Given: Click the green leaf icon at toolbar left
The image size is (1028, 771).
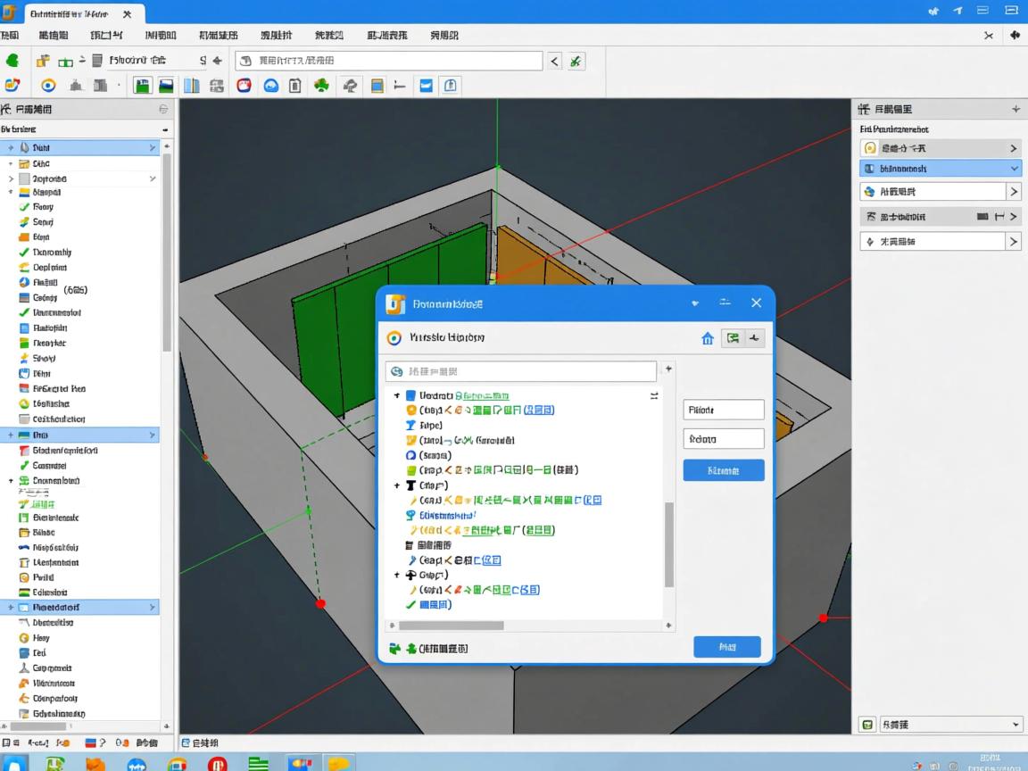Looking at the screenshot, I should (12, 61).
